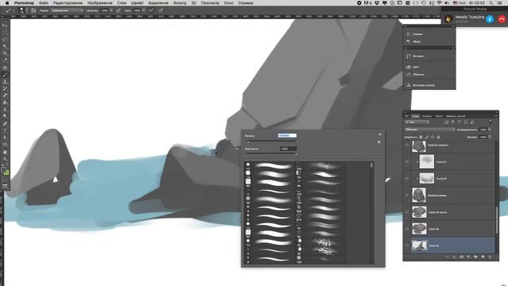Open the layer blend mode dropdown
This screenshot has width=508, height=286.
pyautogui.click(x=430, y=129)
